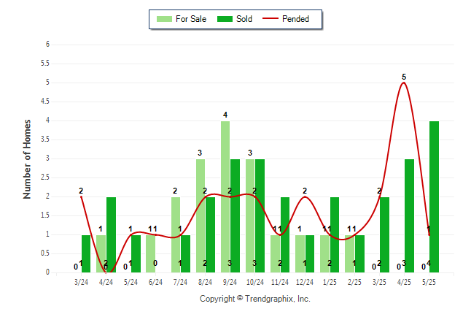
Task: Click the 7/24 x-axis label
Action: click(x=181, y=282)
